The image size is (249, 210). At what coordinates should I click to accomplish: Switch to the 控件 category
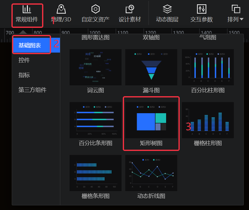(x=24, y=60)
